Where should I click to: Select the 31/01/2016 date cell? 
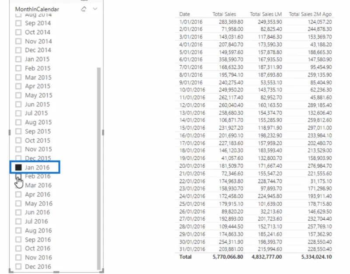(192, 249)
